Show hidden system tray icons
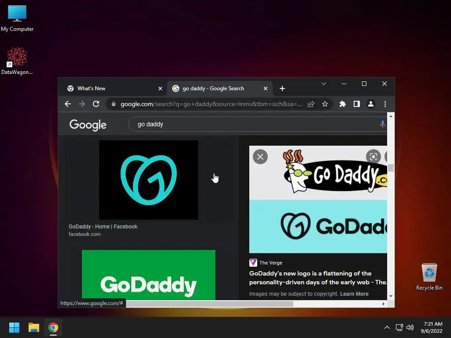 [x=387, y=327]
